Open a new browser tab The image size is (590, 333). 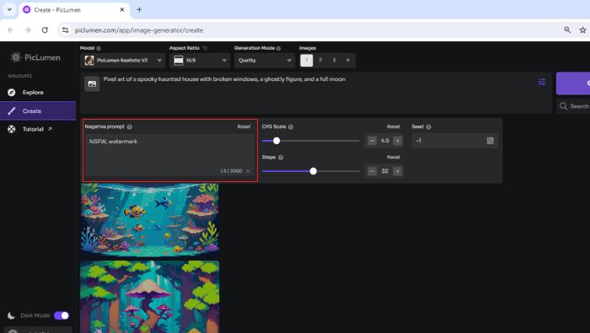point(139,10)
